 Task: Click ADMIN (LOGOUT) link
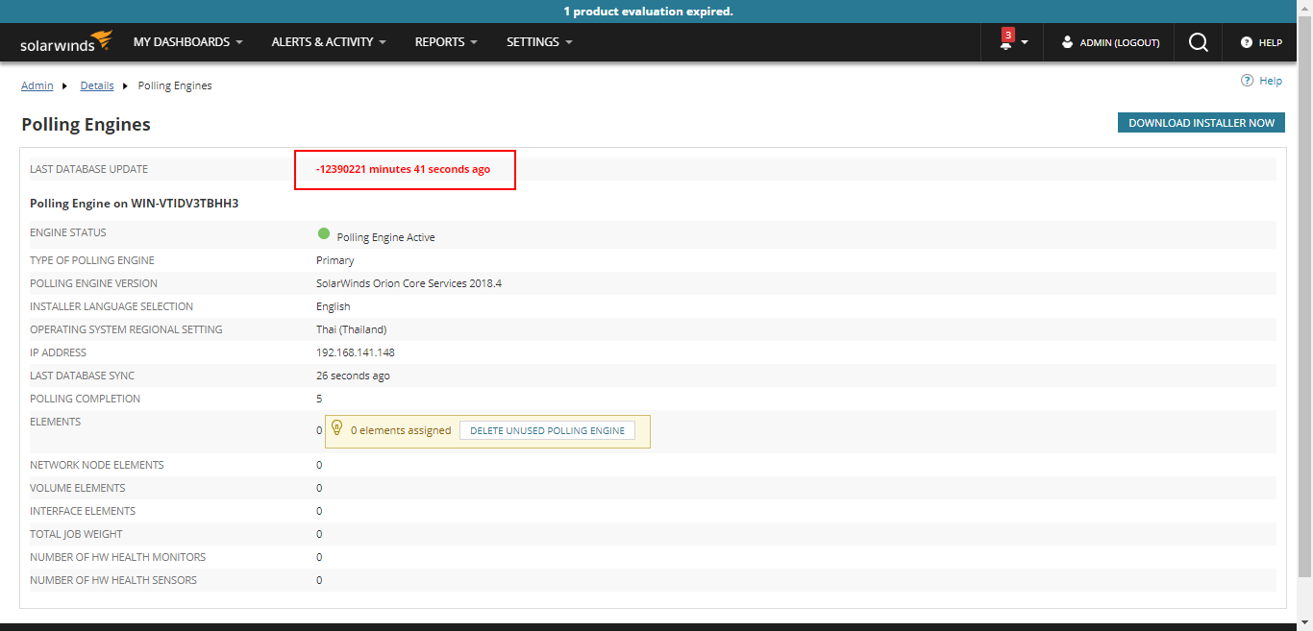[1120, 43]
